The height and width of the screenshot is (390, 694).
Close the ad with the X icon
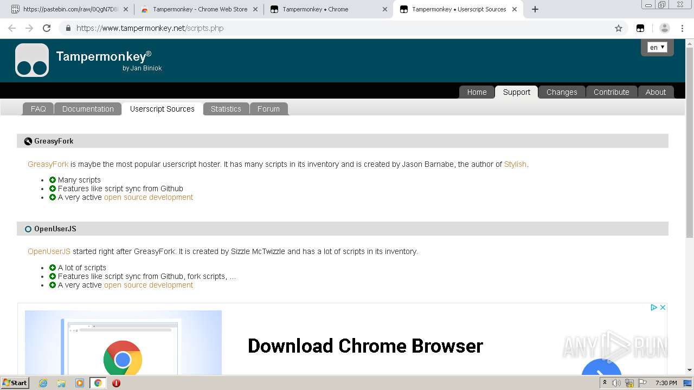pos(663,307)
